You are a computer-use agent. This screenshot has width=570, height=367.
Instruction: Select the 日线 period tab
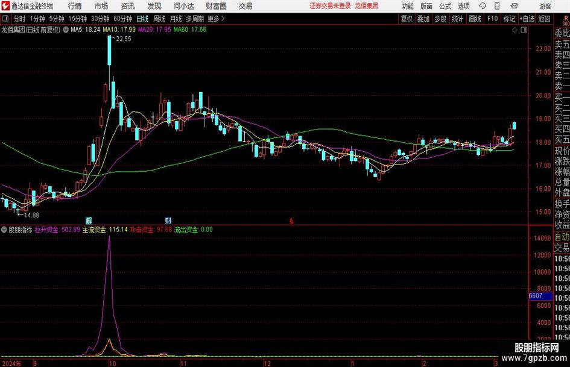(x=142, y=19)
